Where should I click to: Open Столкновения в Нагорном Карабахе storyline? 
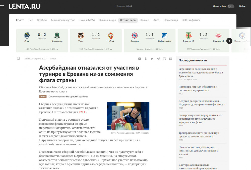coord(68,97)
